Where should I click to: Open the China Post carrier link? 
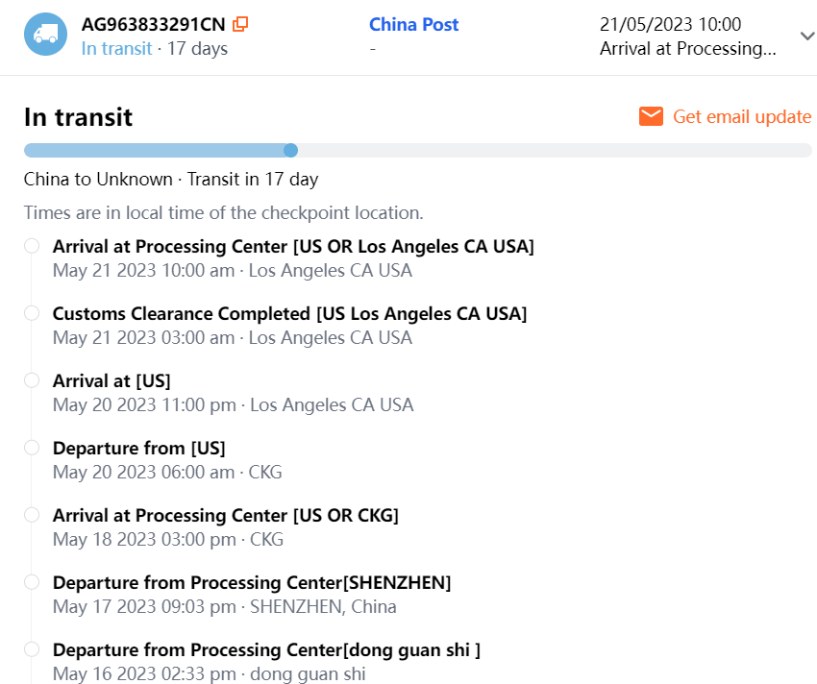point(413,24)
